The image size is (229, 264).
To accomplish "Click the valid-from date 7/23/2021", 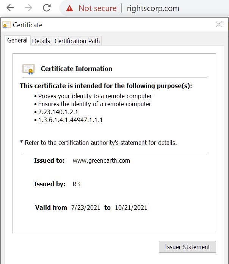I will tap(86, 207).
